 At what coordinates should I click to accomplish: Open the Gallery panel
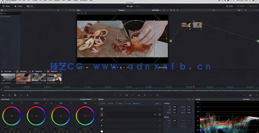(6, 6)
